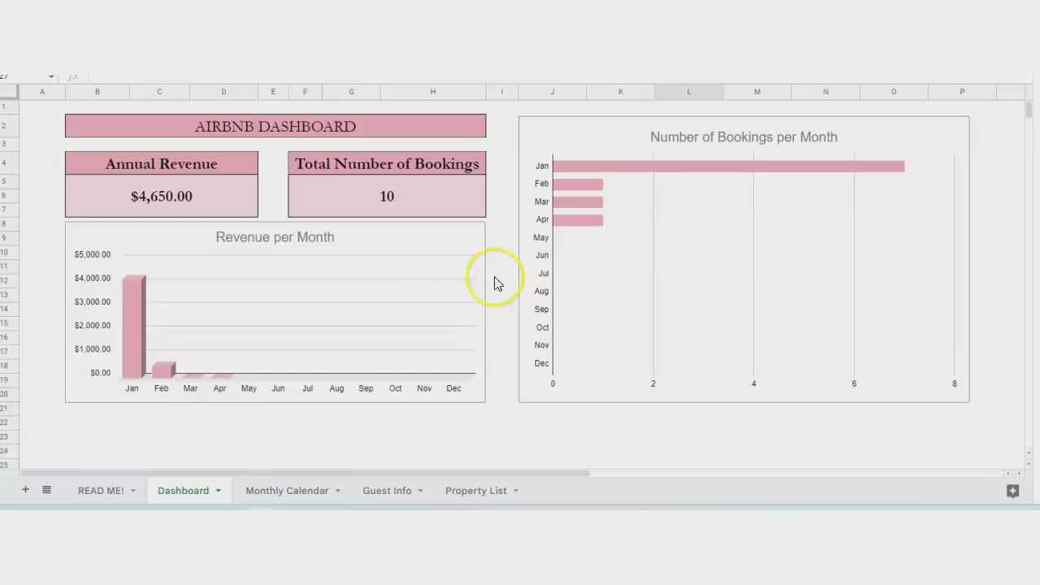Click the Explore icon at bottom right
1040x585 pixels.
click(1012, 491)
